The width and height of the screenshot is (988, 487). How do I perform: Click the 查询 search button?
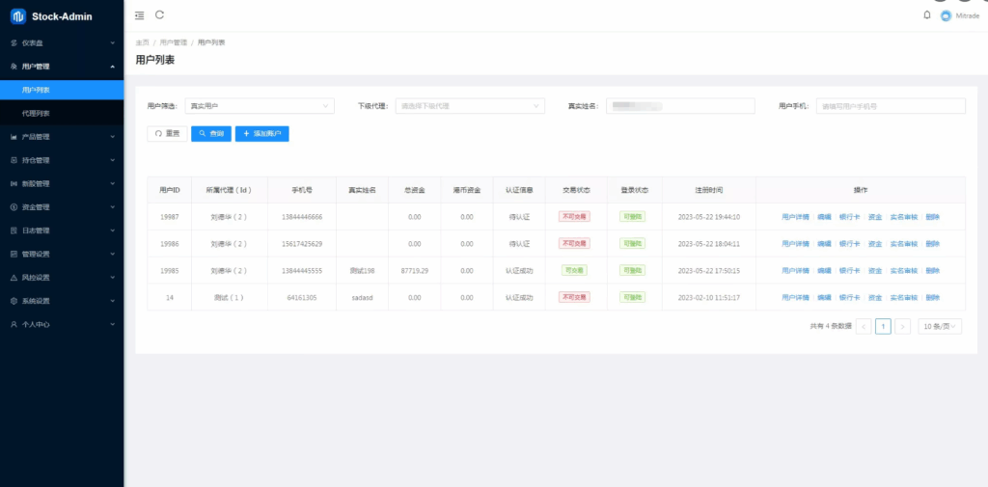(211, 133)
